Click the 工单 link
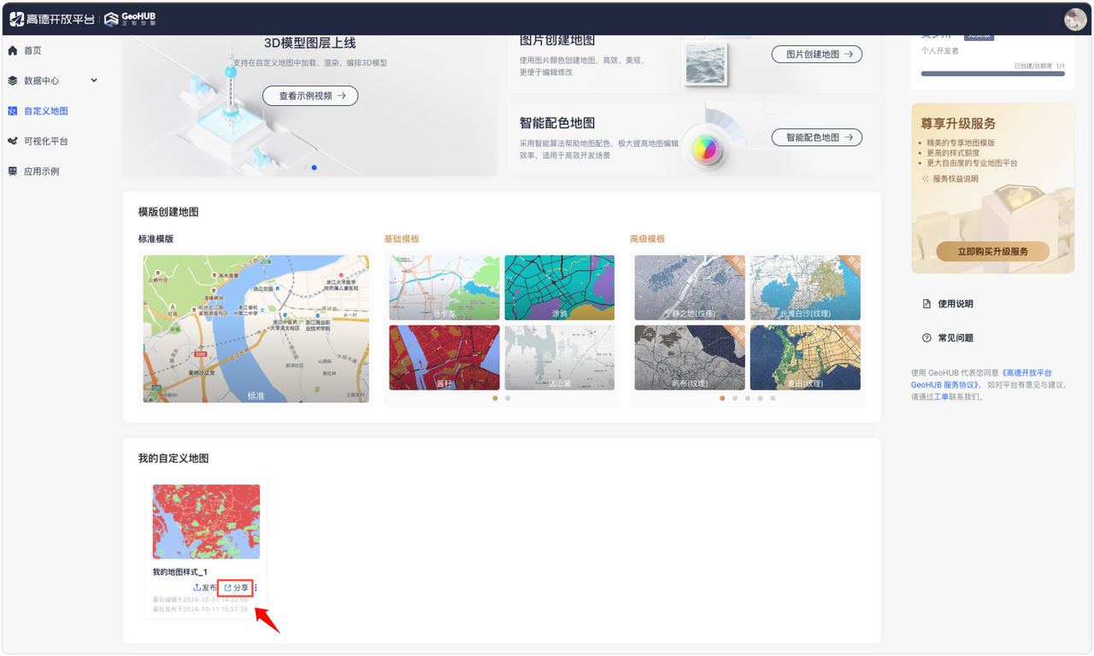This screenshot has width=1094, height=656. click(941, 396)
